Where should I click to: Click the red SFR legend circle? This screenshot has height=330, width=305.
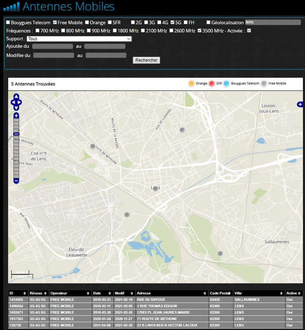click(x=212, y=84)
